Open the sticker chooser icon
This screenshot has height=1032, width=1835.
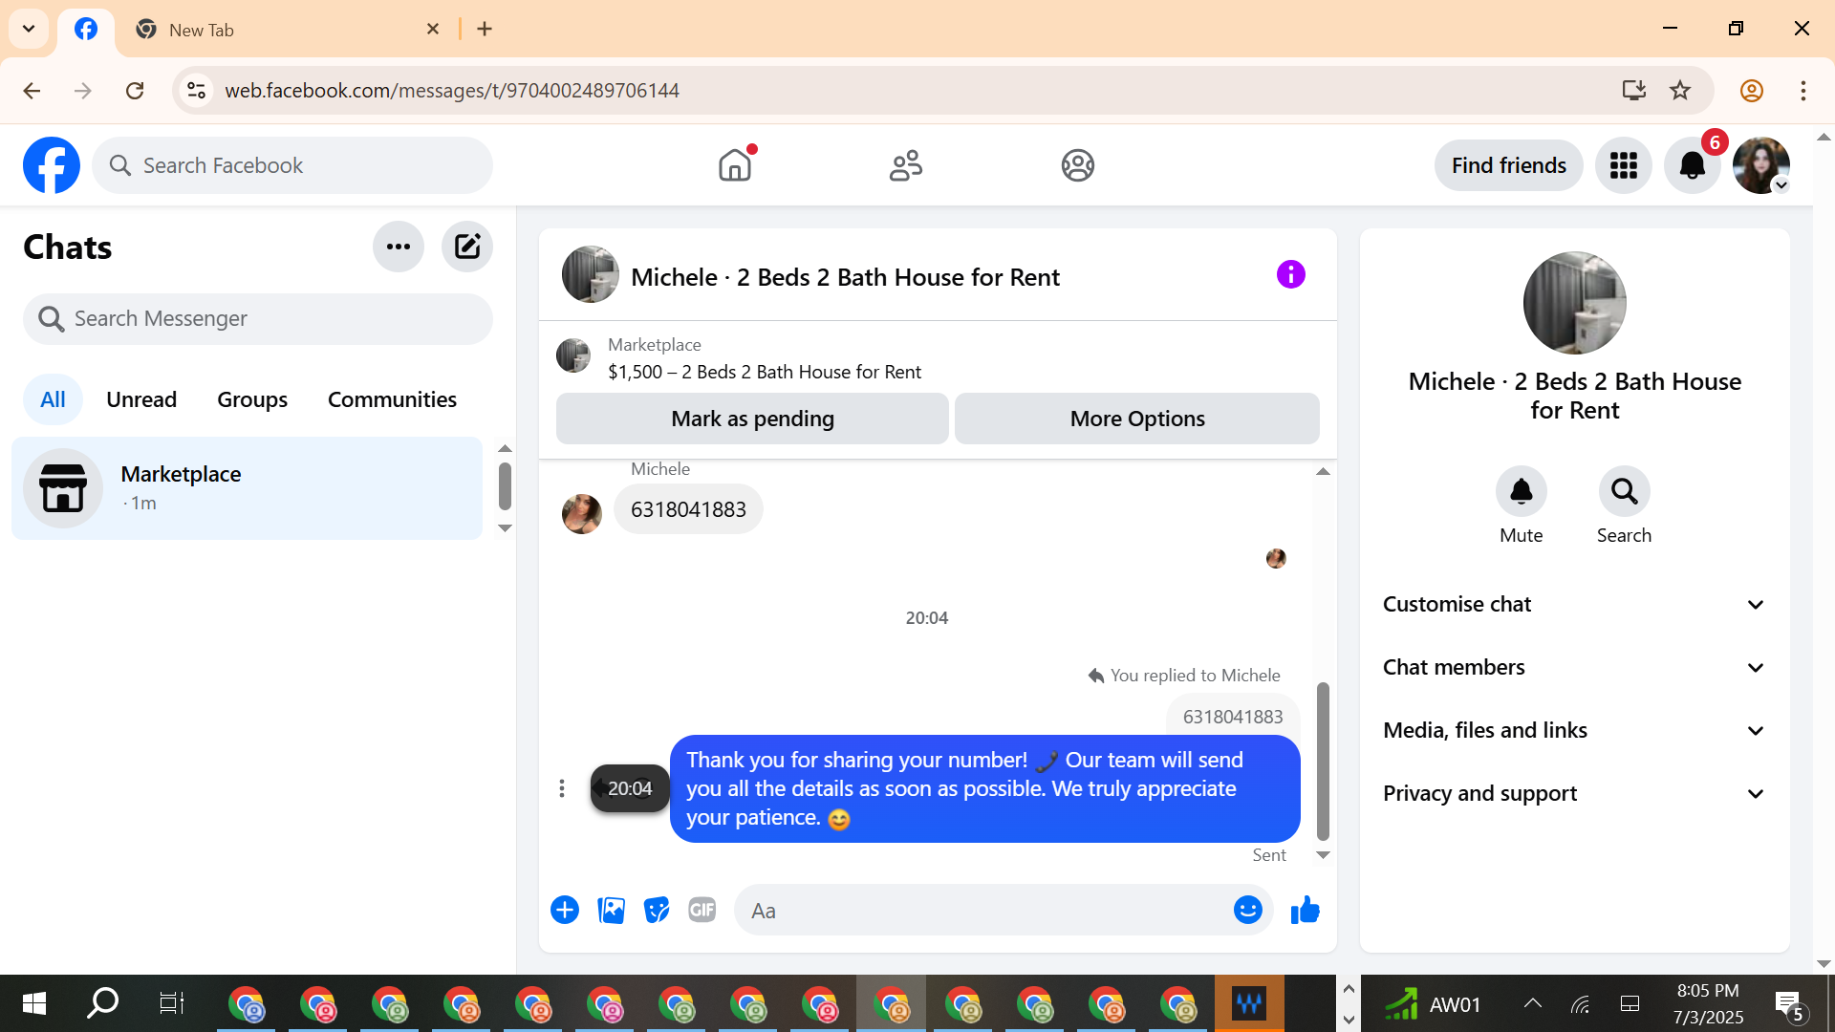[x=657, y=911]
